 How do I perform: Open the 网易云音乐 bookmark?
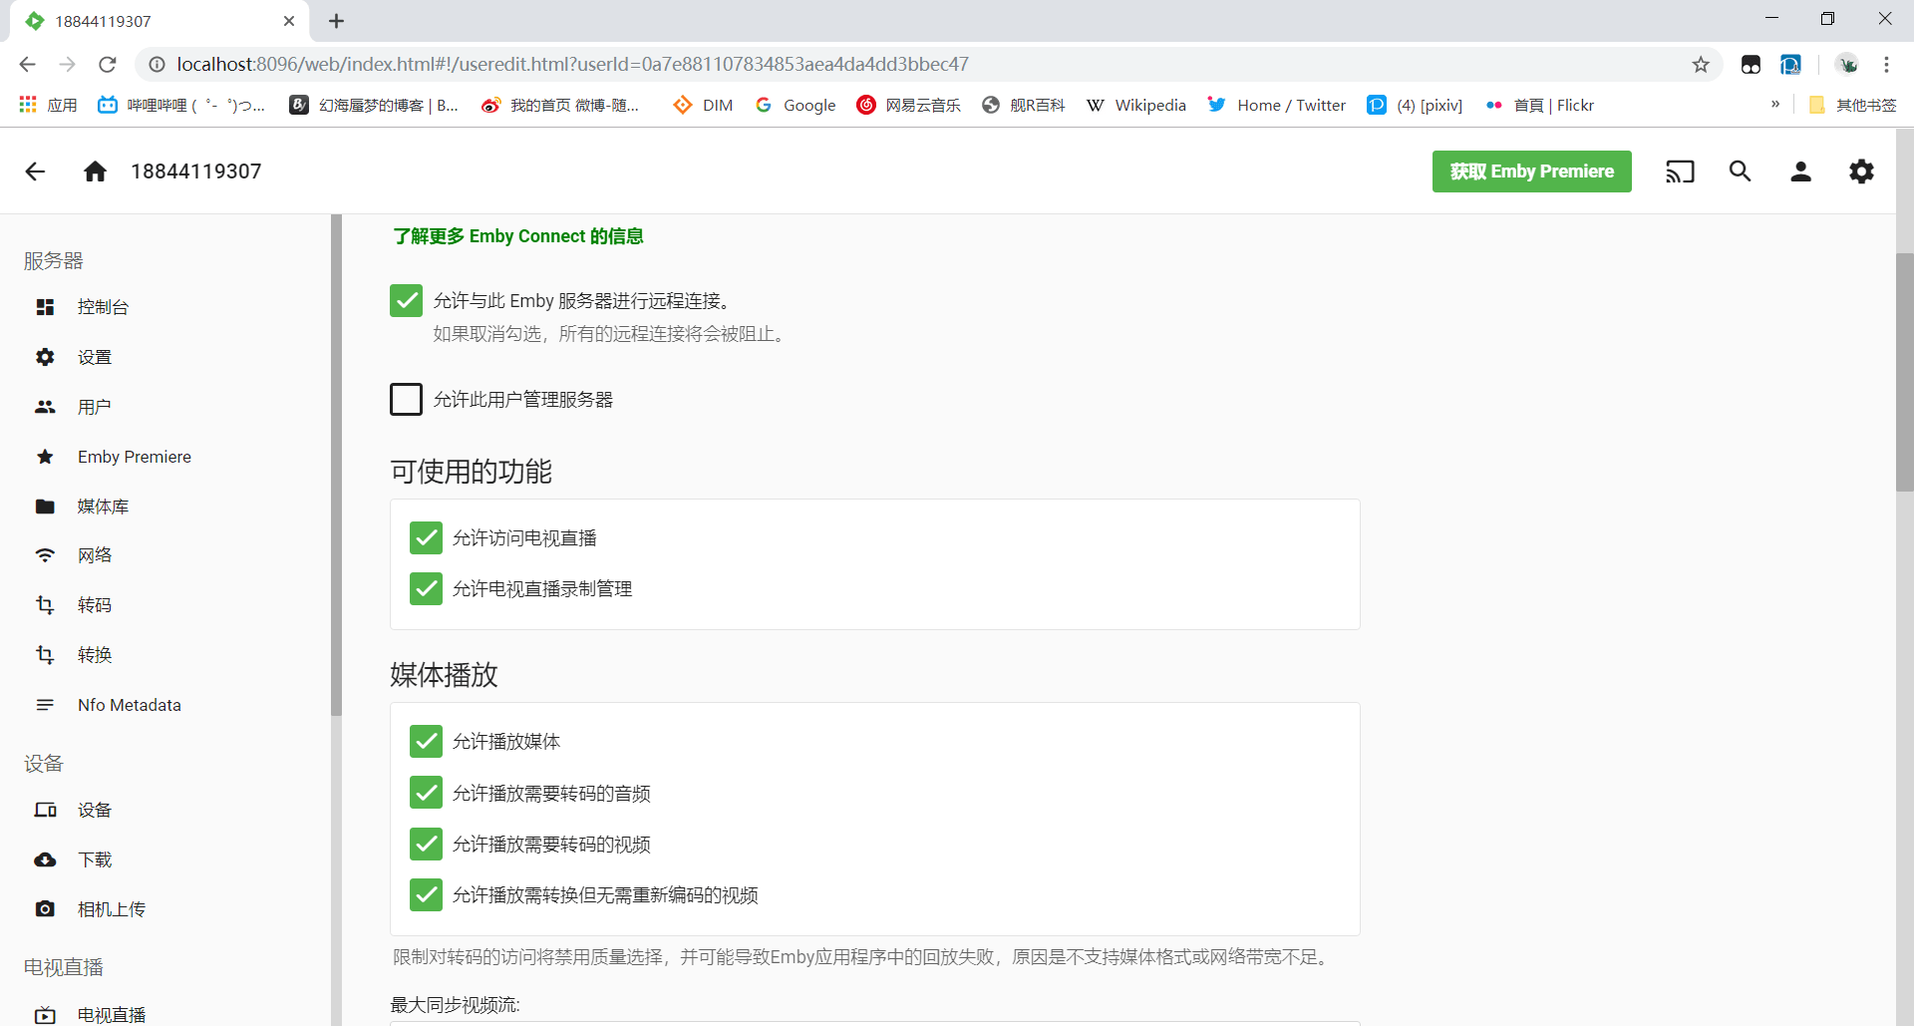point(909,105)
